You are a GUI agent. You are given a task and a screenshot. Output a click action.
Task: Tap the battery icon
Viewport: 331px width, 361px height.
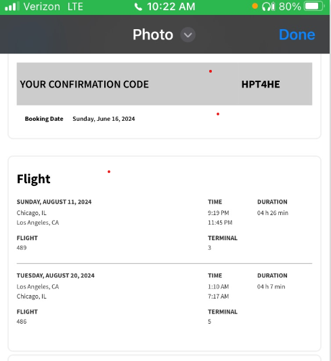[314, 7]
